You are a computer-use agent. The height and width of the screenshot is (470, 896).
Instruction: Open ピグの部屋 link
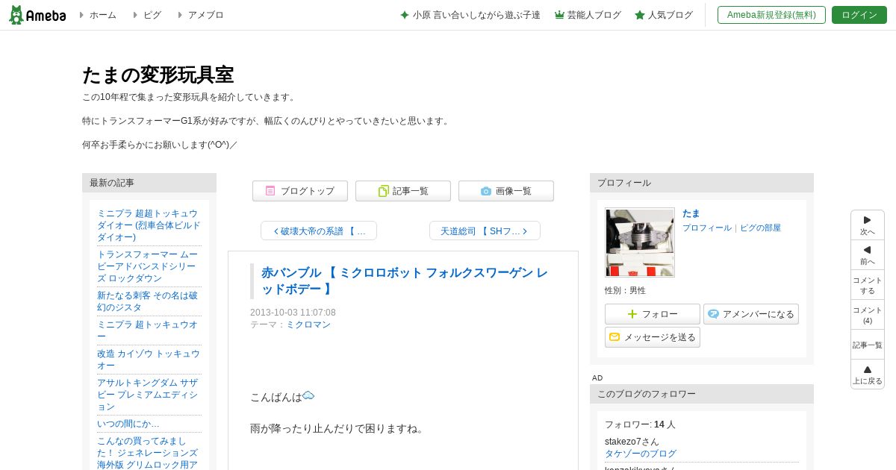[760, 228]
